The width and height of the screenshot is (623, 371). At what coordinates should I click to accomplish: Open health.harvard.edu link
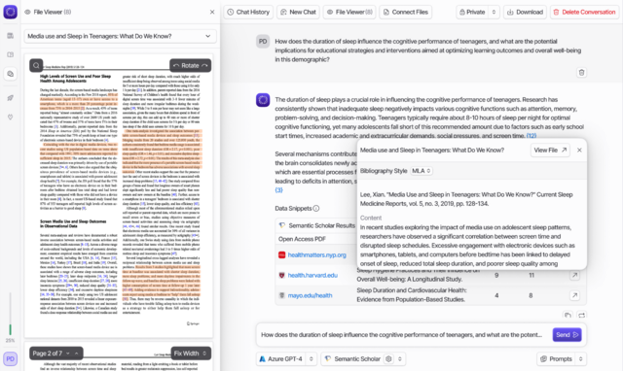coord(312,275)
